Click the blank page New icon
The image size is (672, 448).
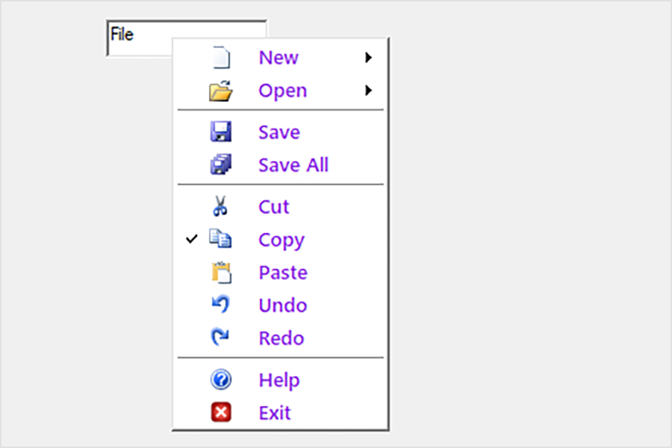pyautogui.click(x=221, y=58)
